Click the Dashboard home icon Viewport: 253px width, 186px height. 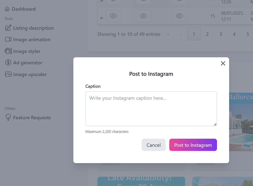tap(7, 9)
